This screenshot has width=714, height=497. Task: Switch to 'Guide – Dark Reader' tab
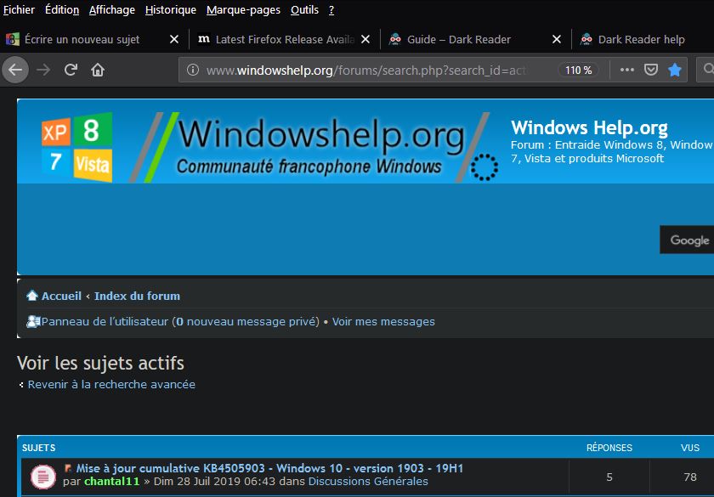pos(458,40)
